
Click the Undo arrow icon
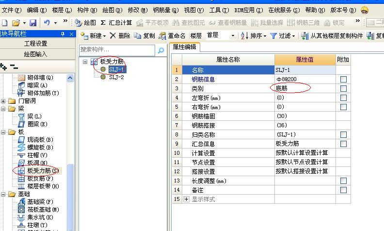click(47, 22)
